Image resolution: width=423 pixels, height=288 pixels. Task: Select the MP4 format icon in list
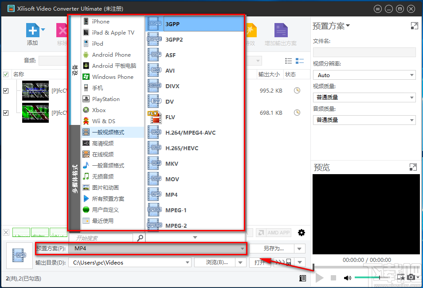click(154, 195)
